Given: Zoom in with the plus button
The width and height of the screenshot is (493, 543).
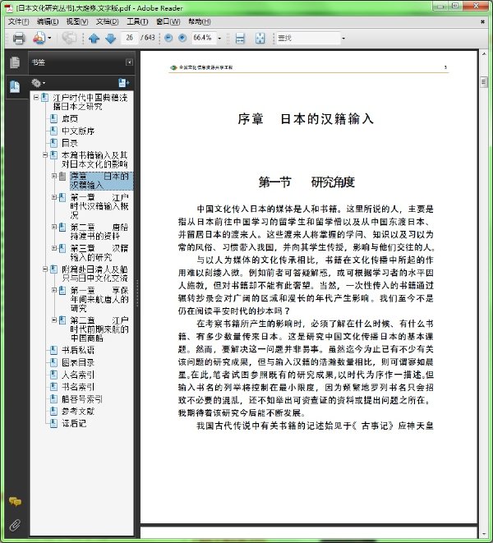Looking at the screenshot, I should coord(182,38).
